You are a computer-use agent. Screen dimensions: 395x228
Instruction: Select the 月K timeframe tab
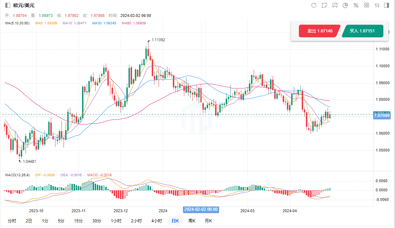point(208,221)
